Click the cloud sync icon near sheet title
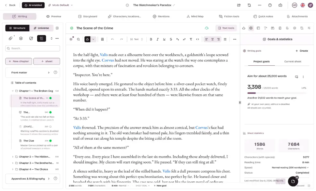This screenshot has width=316, height=191. [x=207, y=28]
